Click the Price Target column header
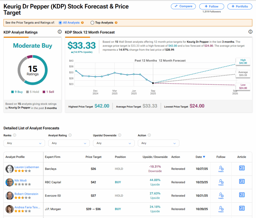256x218 pixels. [x=93, y=157]
